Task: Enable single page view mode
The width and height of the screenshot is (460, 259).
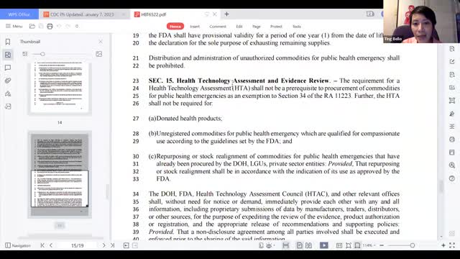Action: pos(299,245)
